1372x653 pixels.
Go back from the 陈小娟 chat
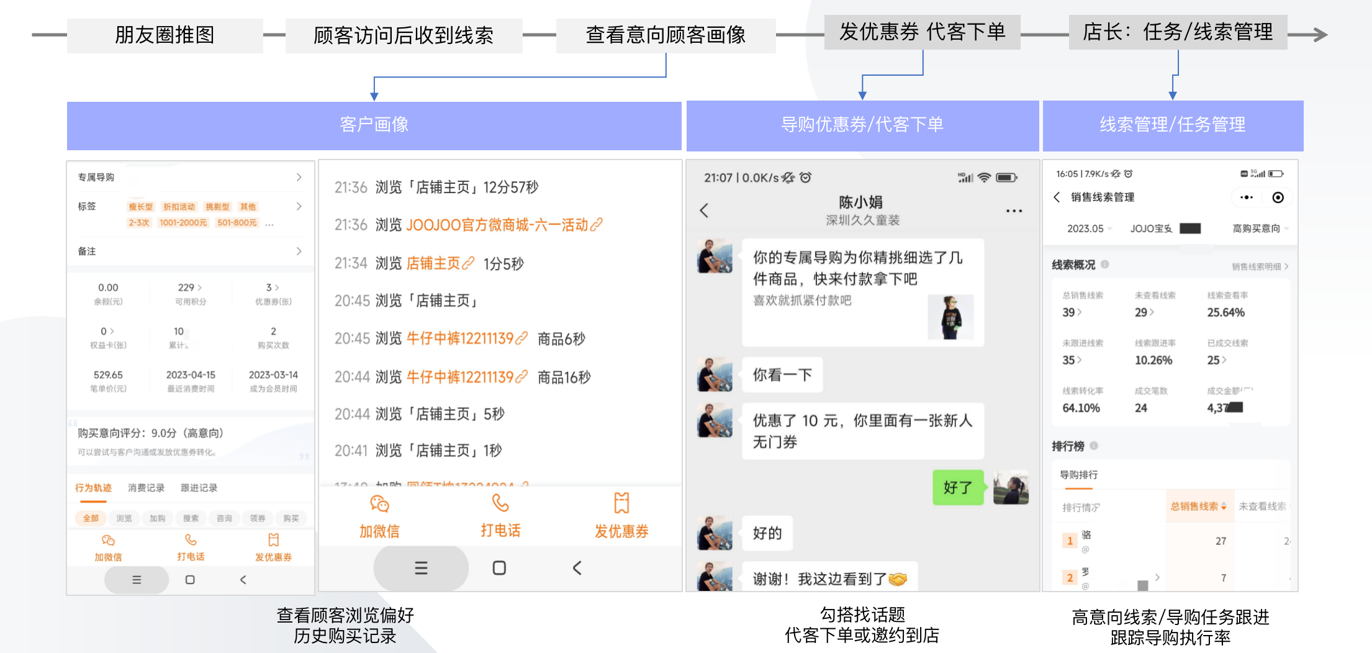[x=704, y=210]
